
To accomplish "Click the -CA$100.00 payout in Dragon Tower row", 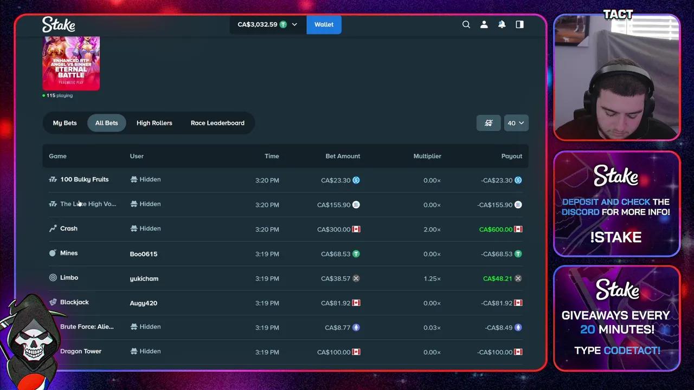I will click(495, 352).
